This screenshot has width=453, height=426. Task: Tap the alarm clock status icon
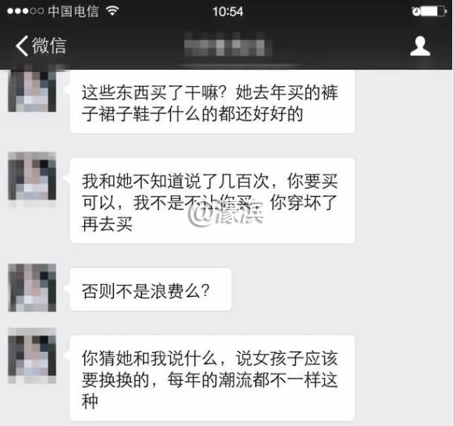click(x=417, y=11)
